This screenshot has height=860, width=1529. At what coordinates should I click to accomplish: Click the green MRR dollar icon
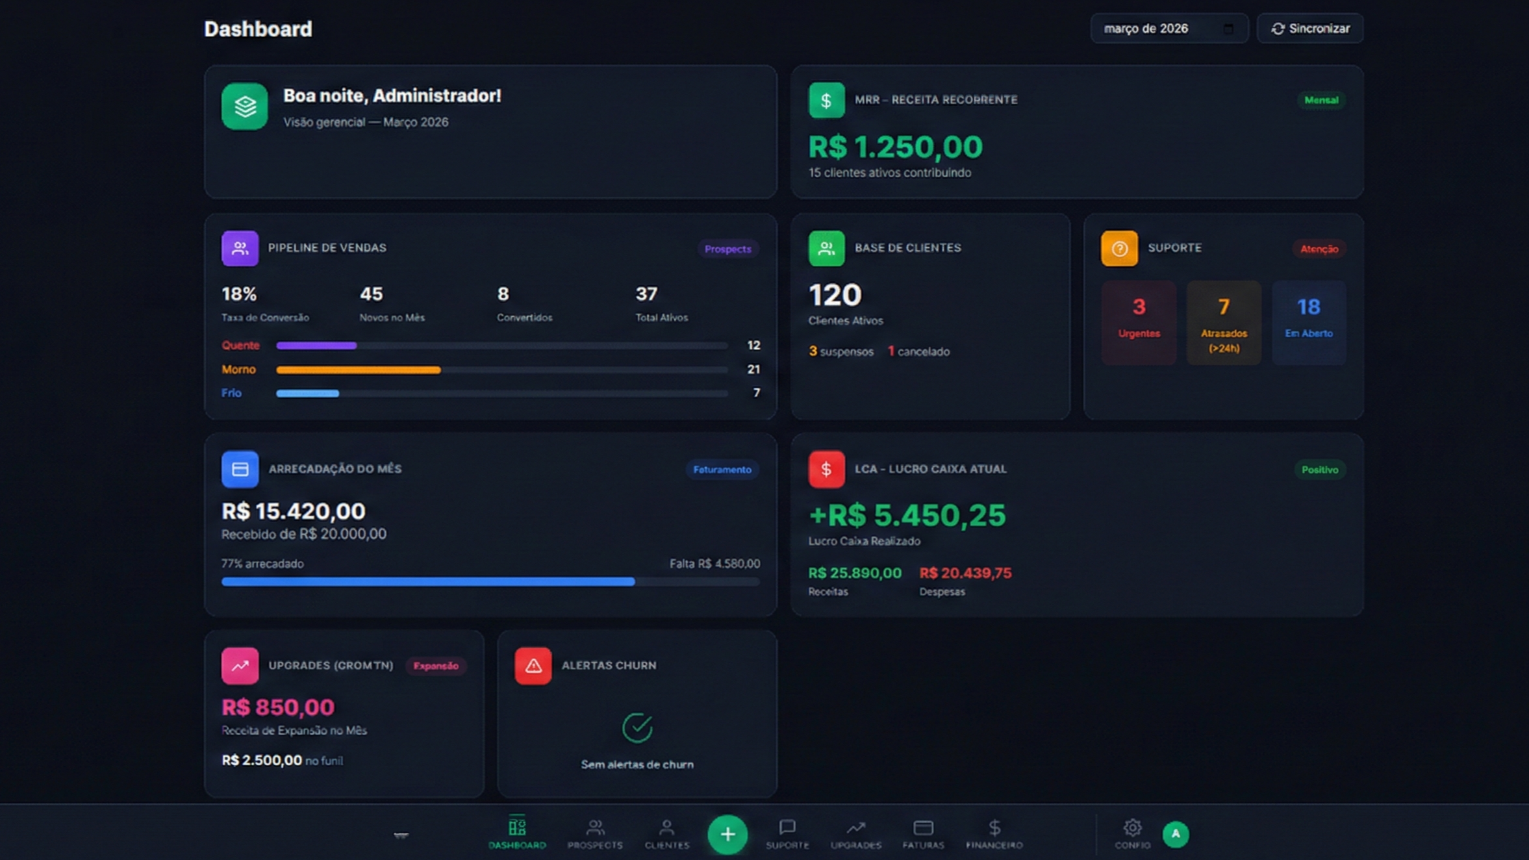point(826,100)
